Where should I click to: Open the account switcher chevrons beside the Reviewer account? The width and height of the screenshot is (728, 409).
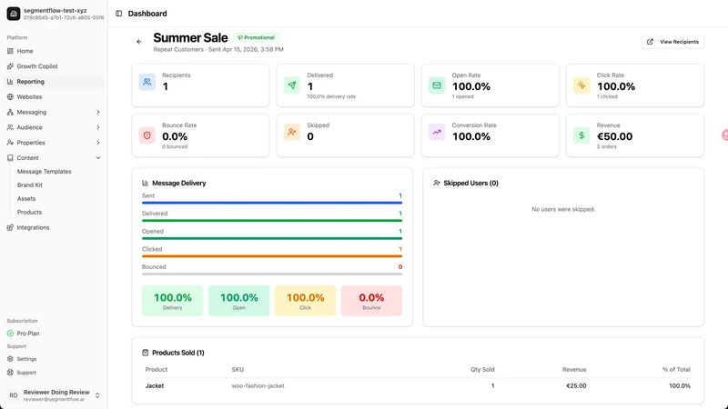(x=97, y=395)
